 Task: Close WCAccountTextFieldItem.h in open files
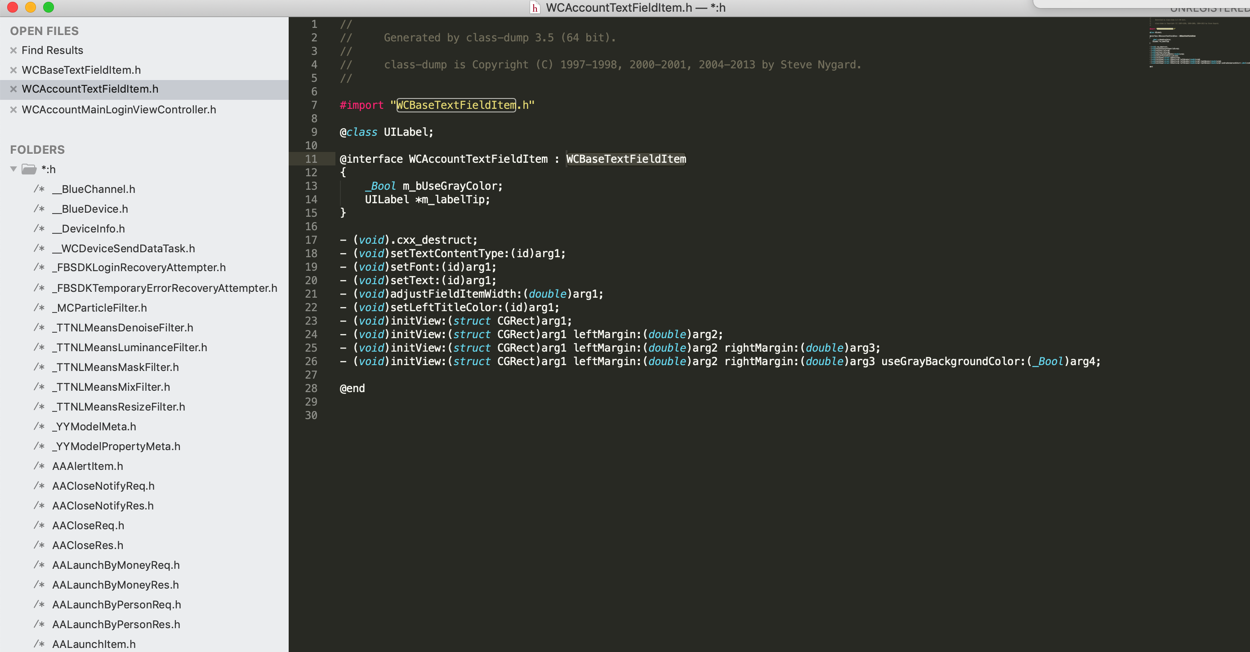[x=13, y=89]
